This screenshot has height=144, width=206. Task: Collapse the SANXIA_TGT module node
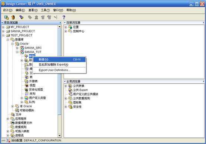point(17,52)
